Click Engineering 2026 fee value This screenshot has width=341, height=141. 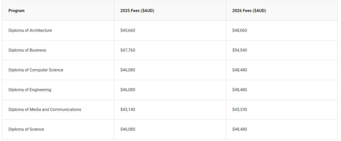240,90
